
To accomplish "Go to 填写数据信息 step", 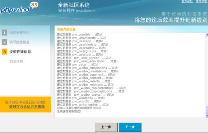I will tap(19, 42).
